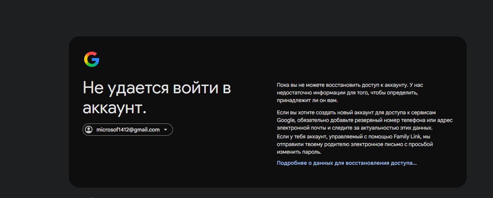493x198 pixels.
Task: Open the microsof1412@gmail.com account switcher
Action: point(128,130)
